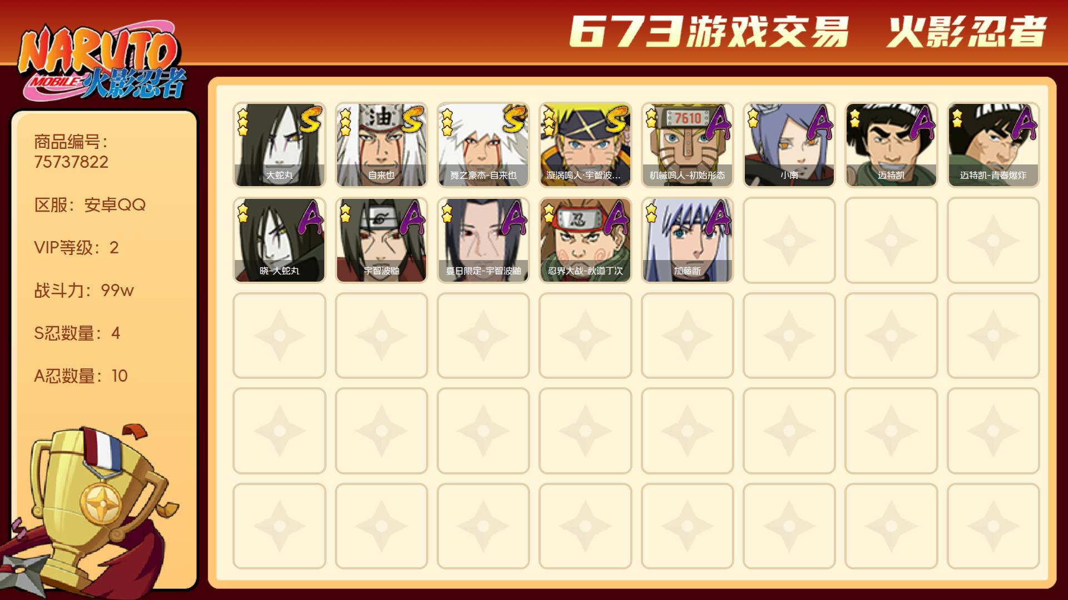Open the 忍界大战-秋道丁次 card
The image size is (1068, 600).
[585, 241]
